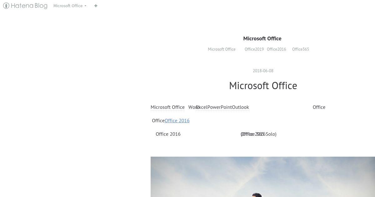Click the Excel keyword link
Image resolution: width=375 pixels, height=197 pixels.
(202, 107)
